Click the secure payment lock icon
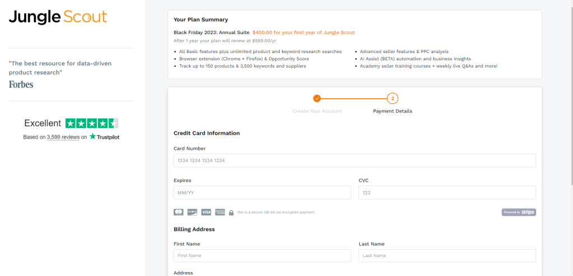Viewport: 573px width, 276px height. pyautogui.click(x=231, y=212)
